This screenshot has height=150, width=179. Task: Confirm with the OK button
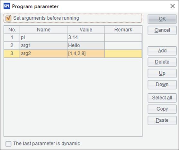pyautogui.click(x=162, y=19)
